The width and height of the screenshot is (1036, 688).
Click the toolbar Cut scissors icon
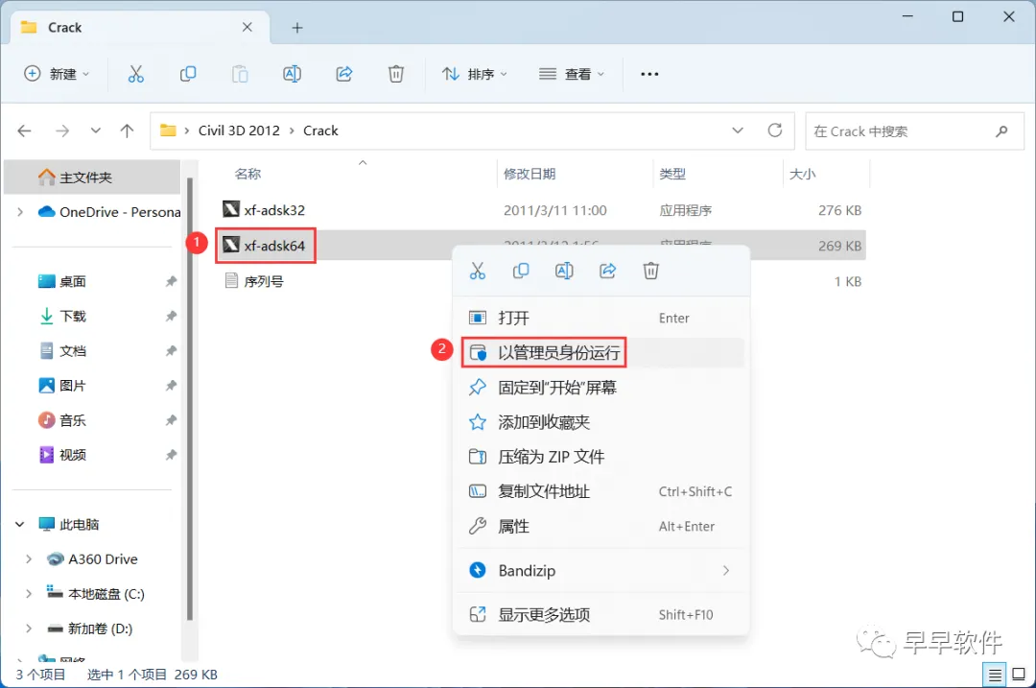(x=135, y=74)
